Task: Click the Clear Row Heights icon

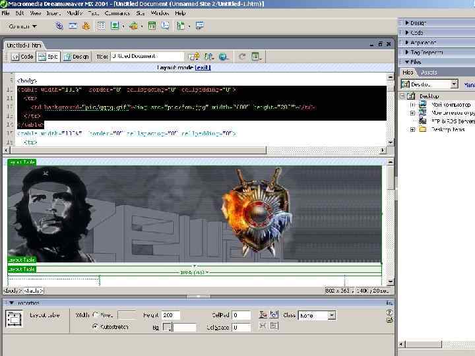Action: click(263, 315)
